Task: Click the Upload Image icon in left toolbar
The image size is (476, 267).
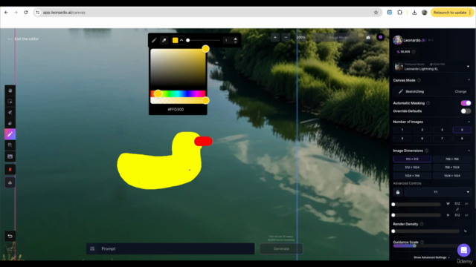Action: (x=10, y=156)
